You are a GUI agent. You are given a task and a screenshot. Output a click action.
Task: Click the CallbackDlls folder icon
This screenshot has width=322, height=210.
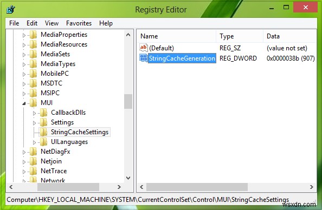(x=43, y=113)
